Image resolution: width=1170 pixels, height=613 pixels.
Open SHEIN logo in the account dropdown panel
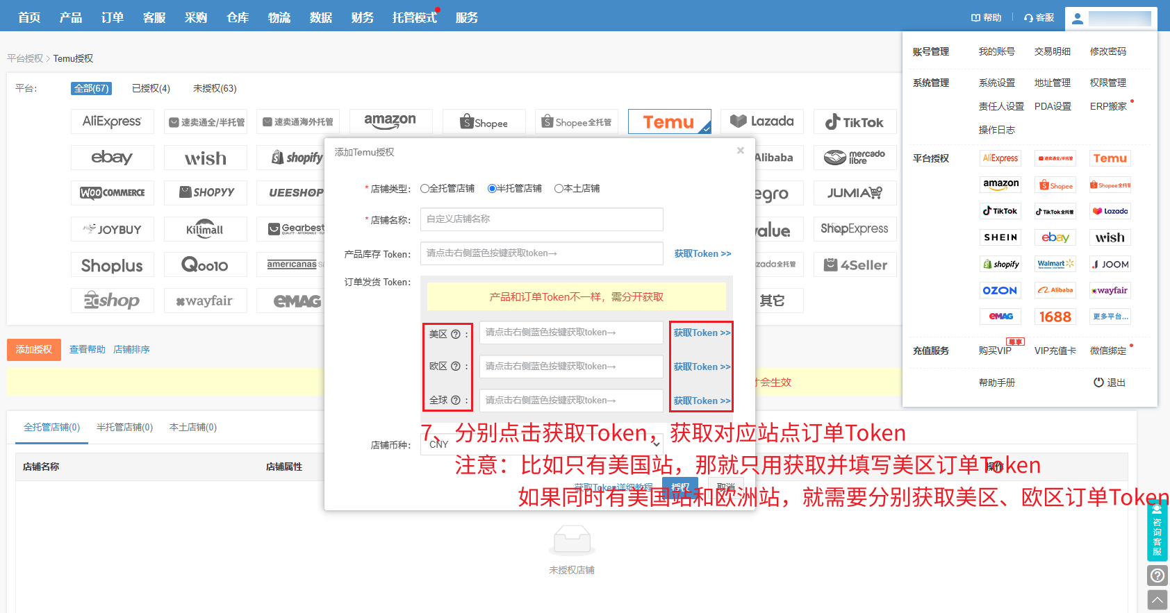pos(1000,237)
